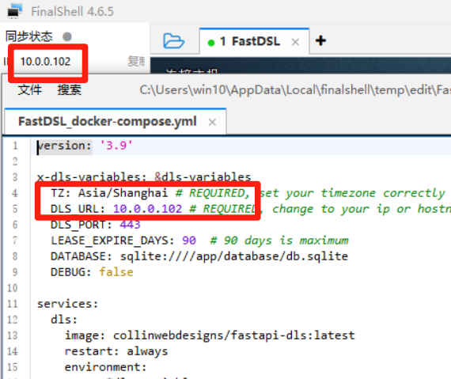Open the connection manager folder icon
The width and height of the screenshot is (451, 379).
174,41
